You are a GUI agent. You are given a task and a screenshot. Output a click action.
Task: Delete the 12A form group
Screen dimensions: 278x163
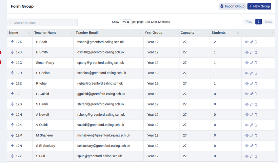click(256, 42)
